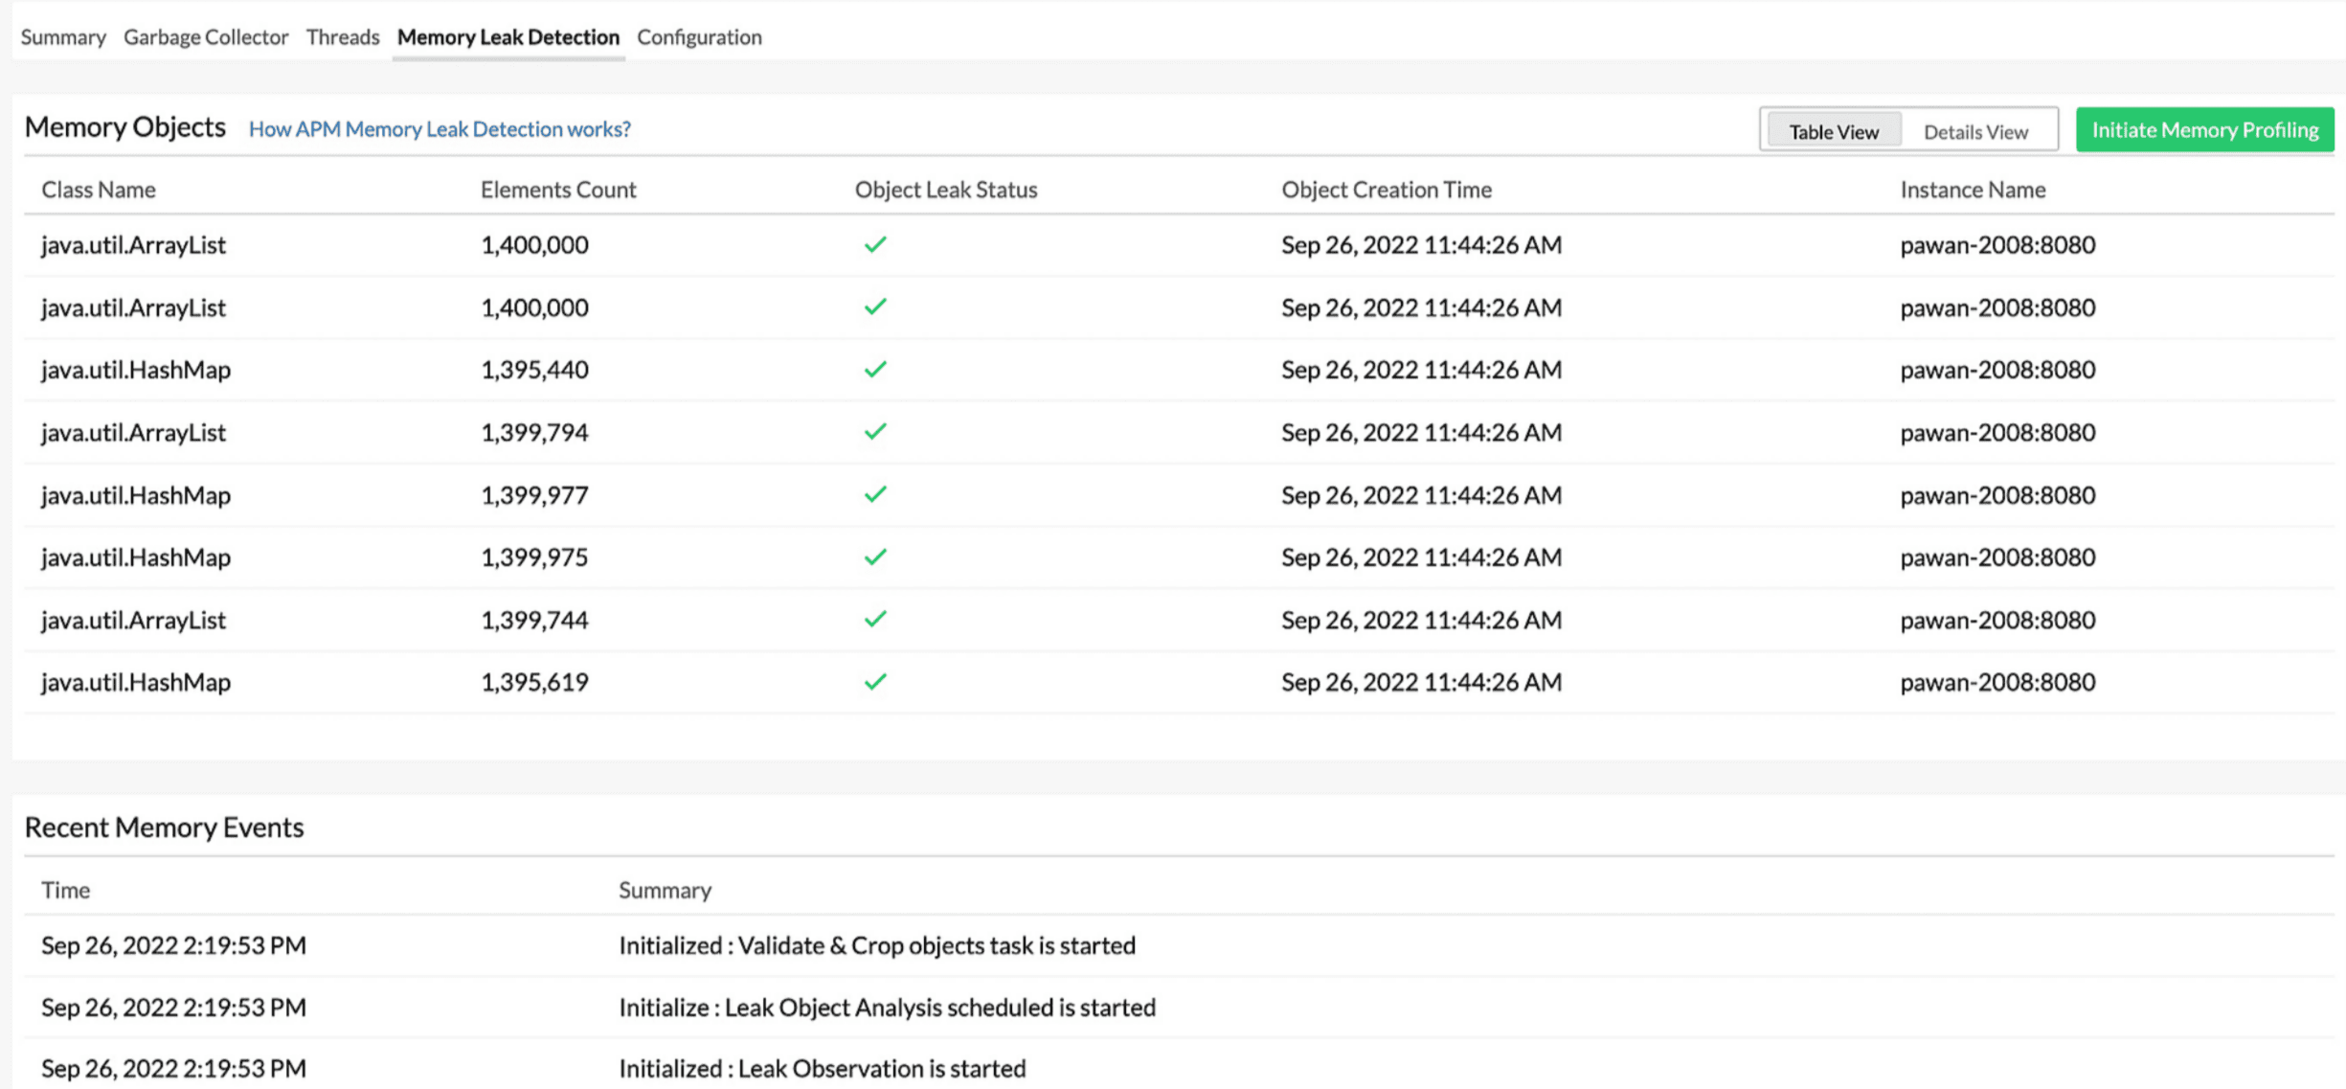Click Initiate Memory Profiling button

(2203, 130)
